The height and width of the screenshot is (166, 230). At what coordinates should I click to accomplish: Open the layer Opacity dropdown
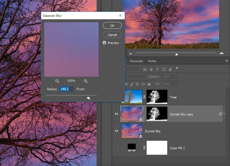[x=176, y=77]
